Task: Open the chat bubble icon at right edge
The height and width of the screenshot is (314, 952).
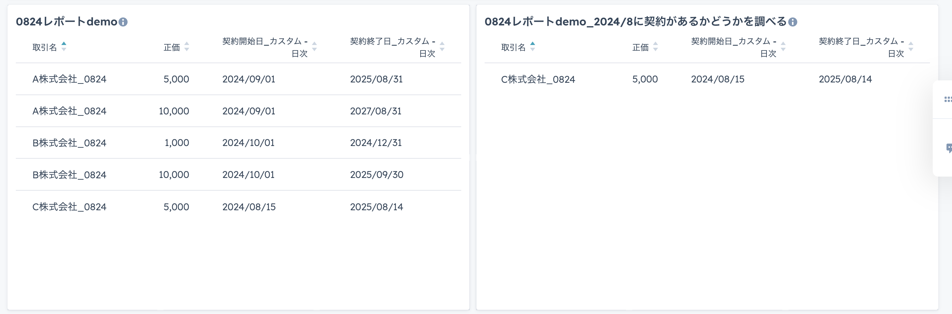Action: click(x=949, y=148)
